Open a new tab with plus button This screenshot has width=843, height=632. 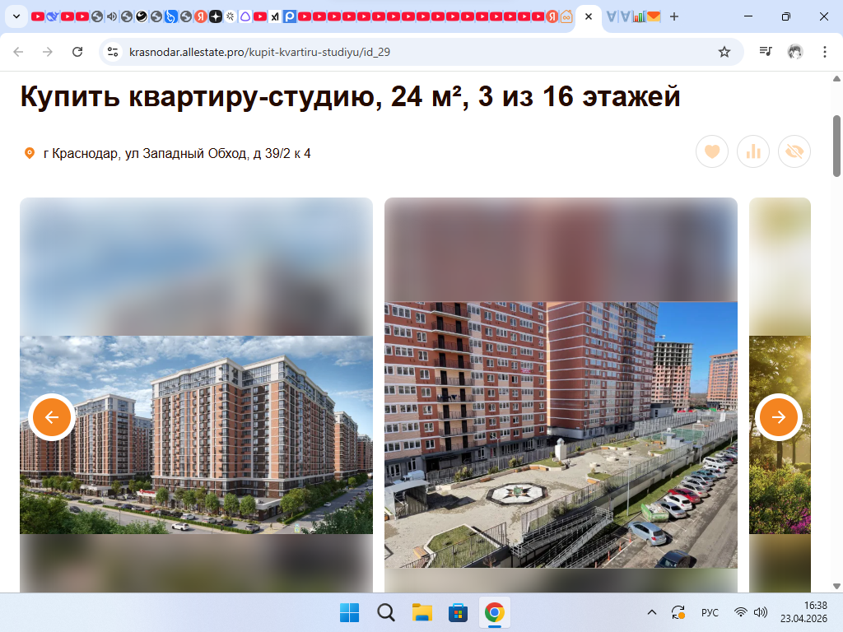coord(674,16)
